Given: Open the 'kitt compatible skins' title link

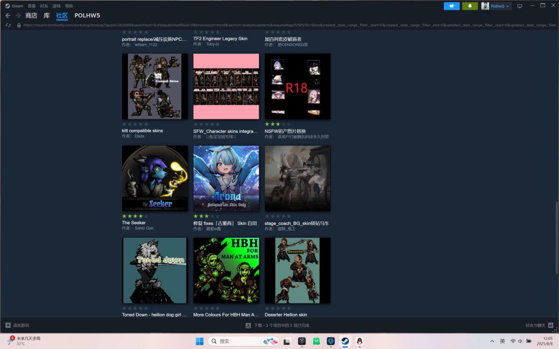Looking at the screenshot, I should (x=143, y=131).
